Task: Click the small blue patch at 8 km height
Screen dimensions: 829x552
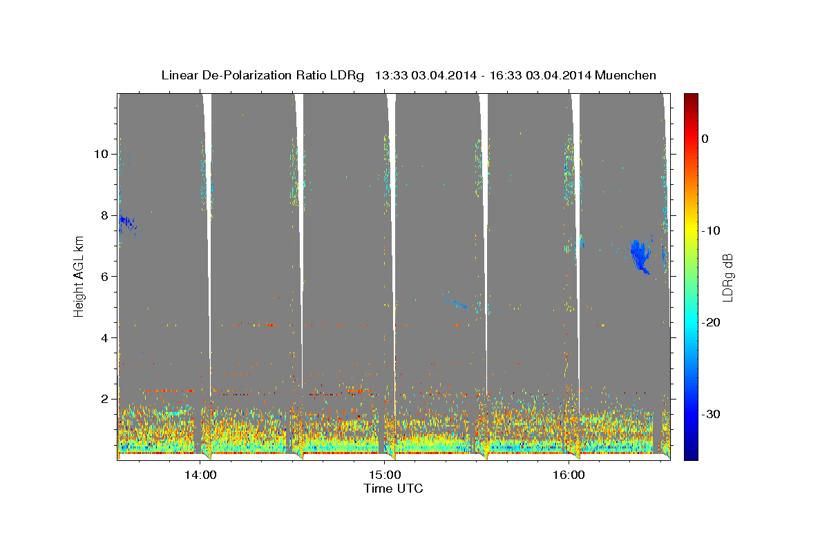Action: pos(128,222)
